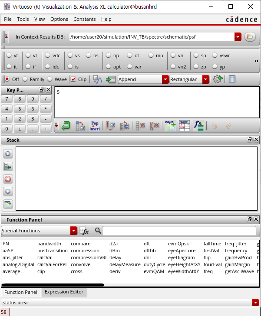Select the vt radio button

click(9, 55)
